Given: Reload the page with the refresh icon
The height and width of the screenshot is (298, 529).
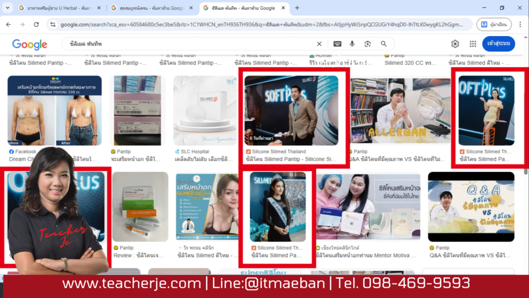Looking at the screenshot, I should coord(35,24).
